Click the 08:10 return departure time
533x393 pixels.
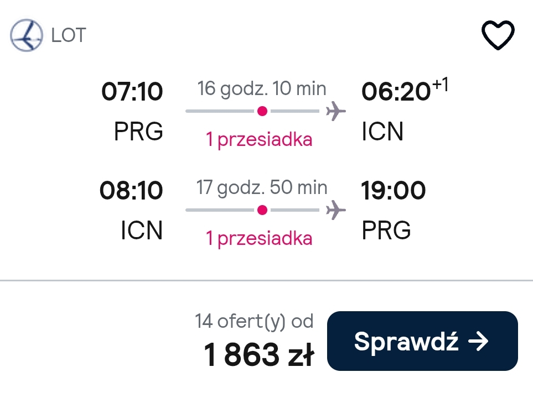pos(131,190)
